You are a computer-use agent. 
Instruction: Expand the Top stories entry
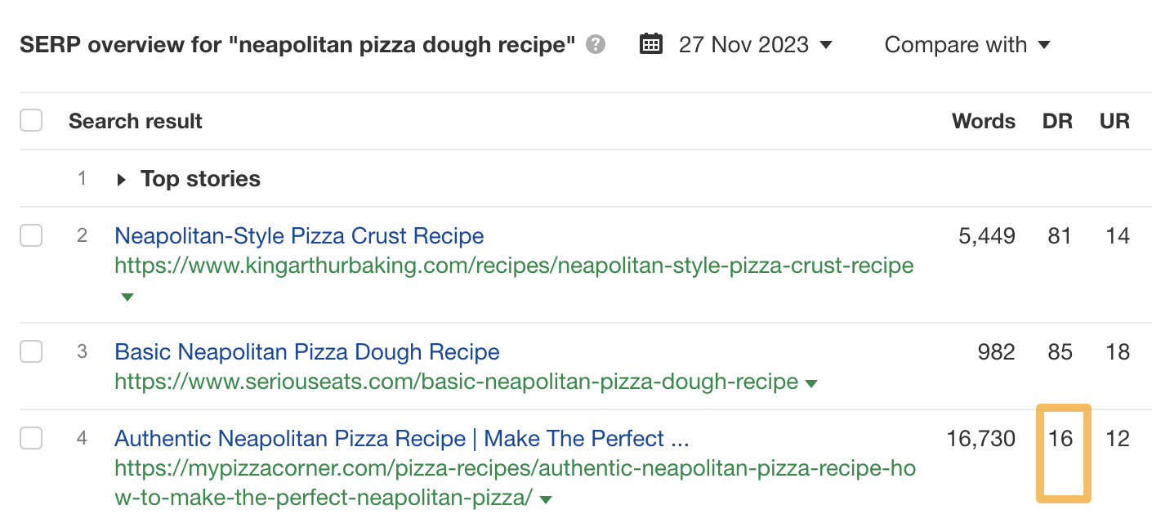pyautogui.click(x=121, y=178)
